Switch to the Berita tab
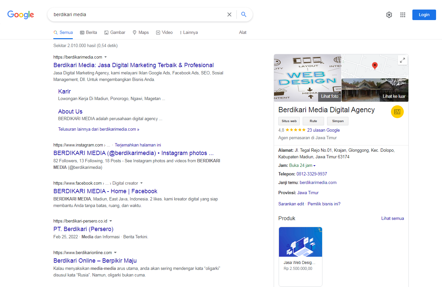442x287 pixels. tap(89, 33)
